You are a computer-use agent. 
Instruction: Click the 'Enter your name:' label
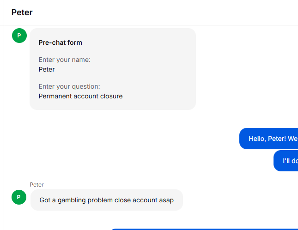click(x=64, y=60)
